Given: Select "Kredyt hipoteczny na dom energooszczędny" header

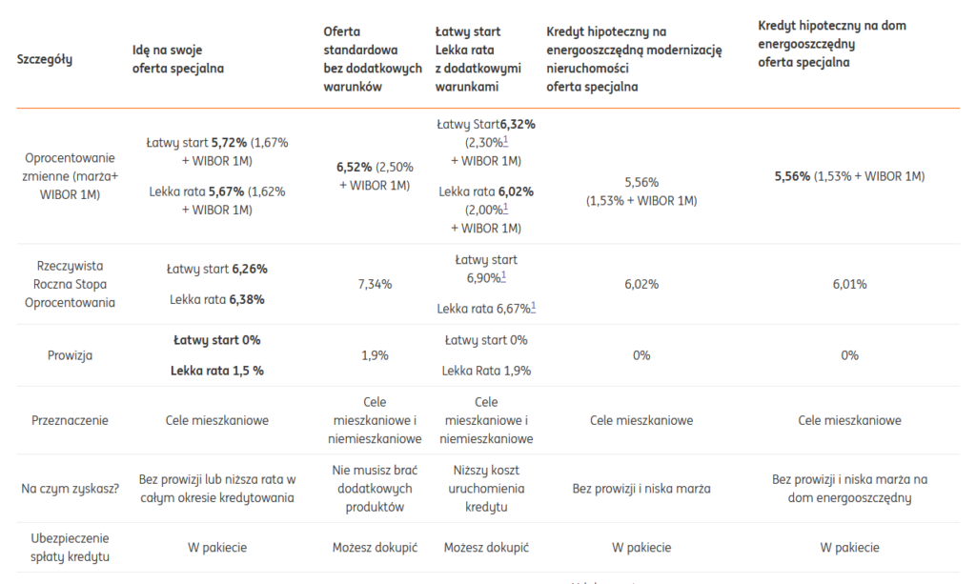Looking at the screenshot, I should [x=832, y=44].
